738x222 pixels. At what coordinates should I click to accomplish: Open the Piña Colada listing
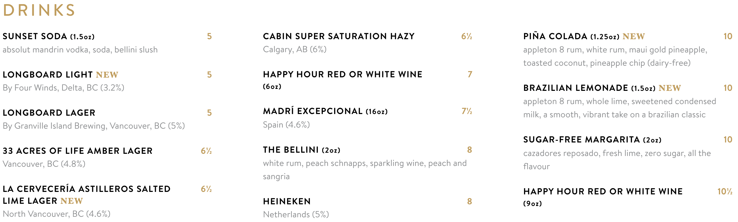[x=584, y=36]
